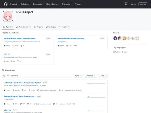
Task: Open Retrieval-based-Voice-Conversion-WebUI in repositories list
Action: click(x=22, y=83)
